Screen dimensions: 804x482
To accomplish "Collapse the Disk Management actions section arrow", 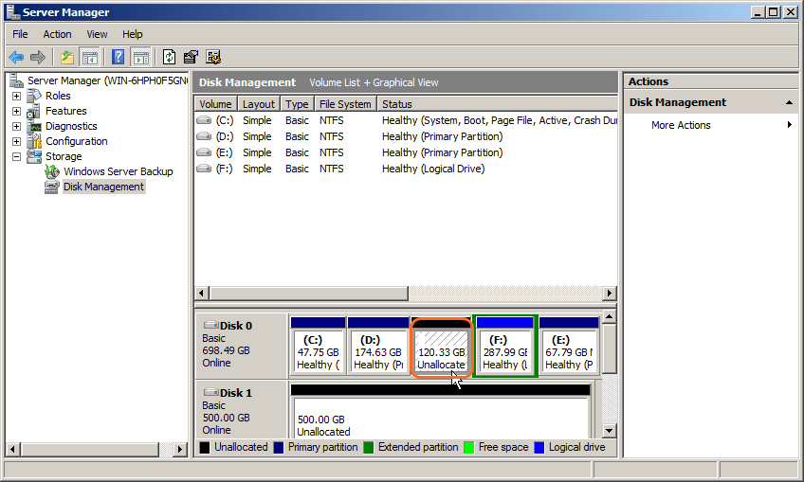I will (x=789, y=103).
